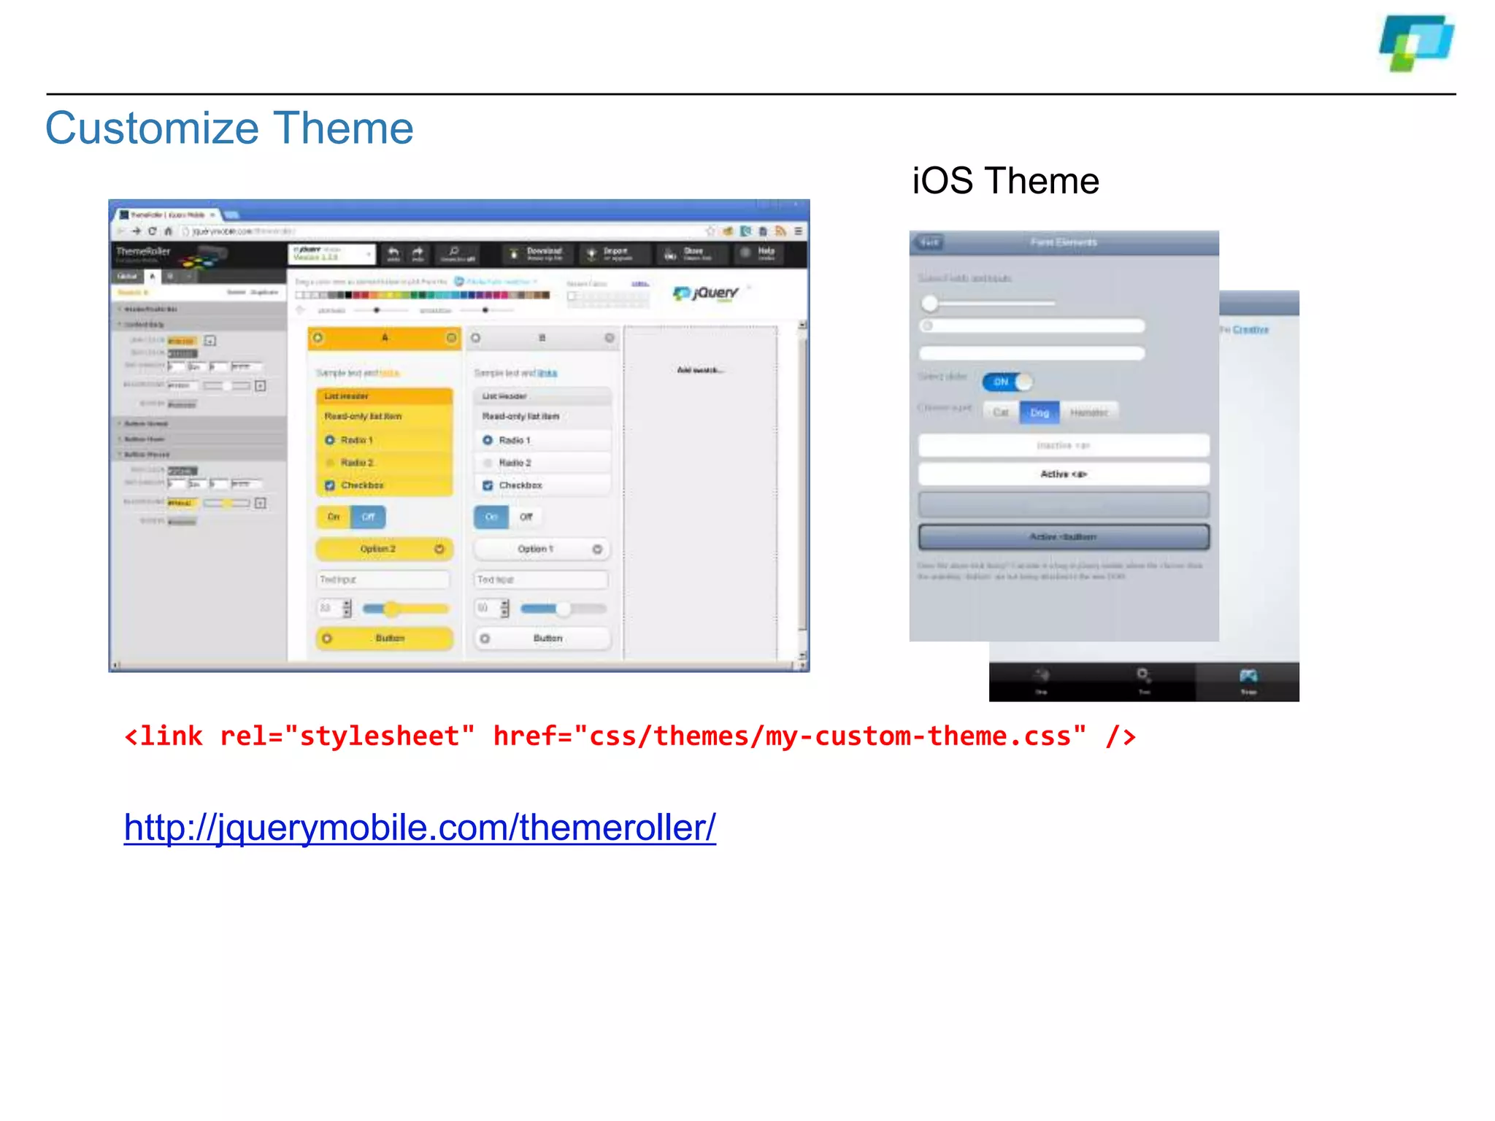This screenshot has width=1495, height=1121.
Task: Open the Chrome hamburger menu
Action: coord(799,231)
